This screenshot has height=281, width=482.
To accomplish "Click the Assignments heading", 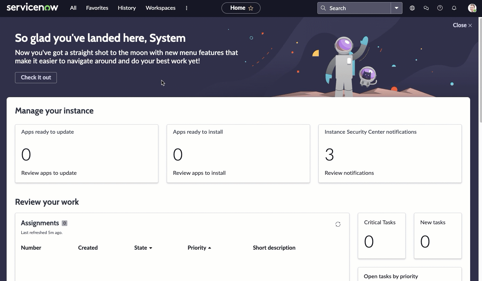I will coord(40,223).
